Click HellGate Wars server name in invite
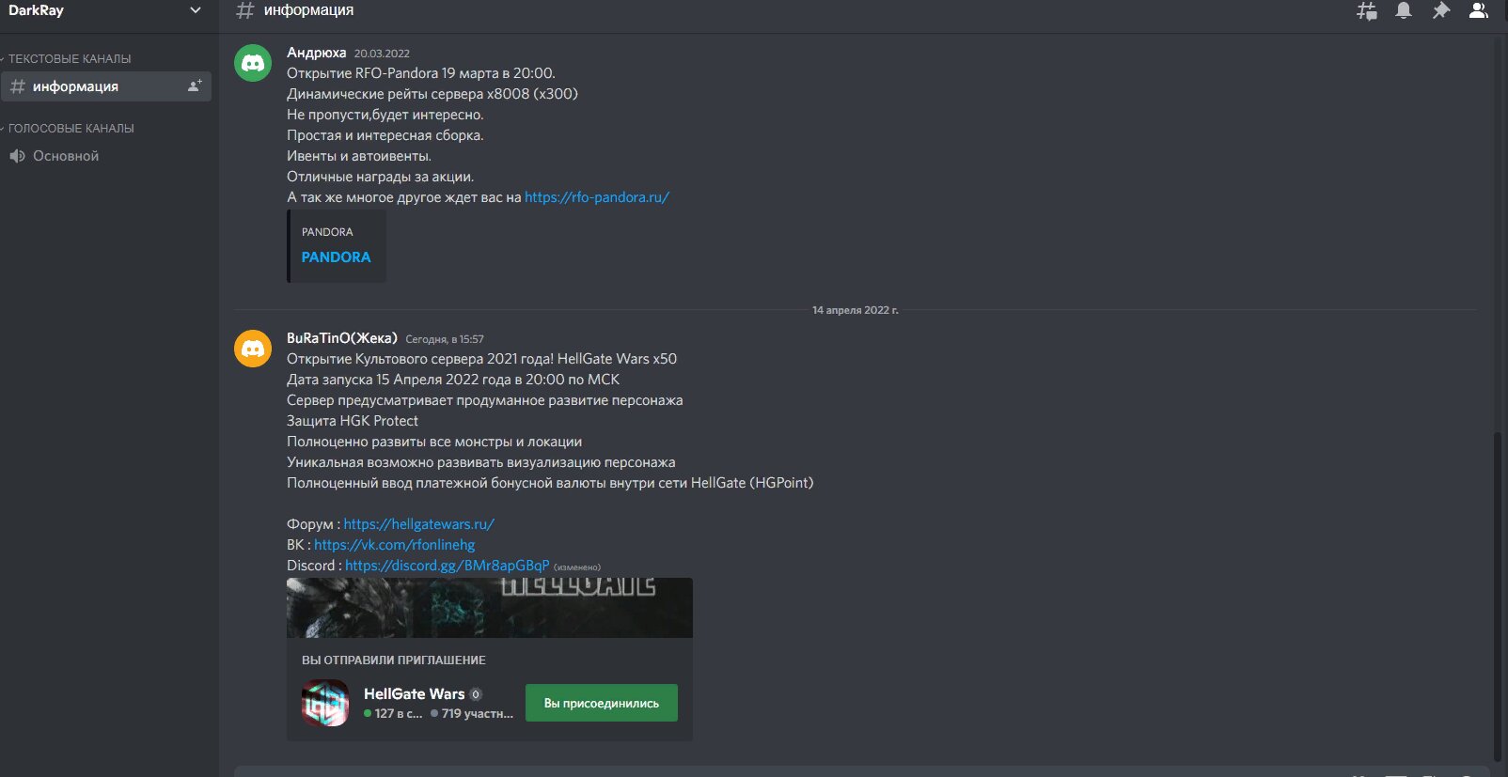1508x777 pixels. [x=415, y=693]
